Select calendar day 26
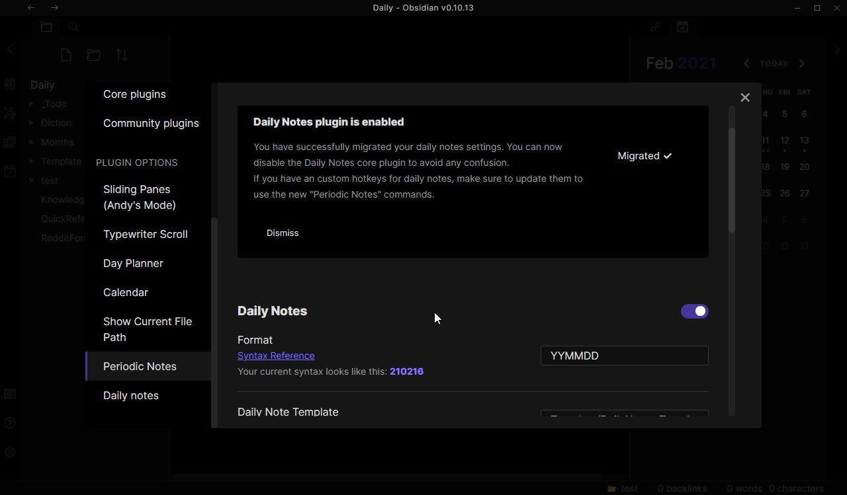This screenshot has width=847, height=495. pyautogui.click(x=785, y=193)
